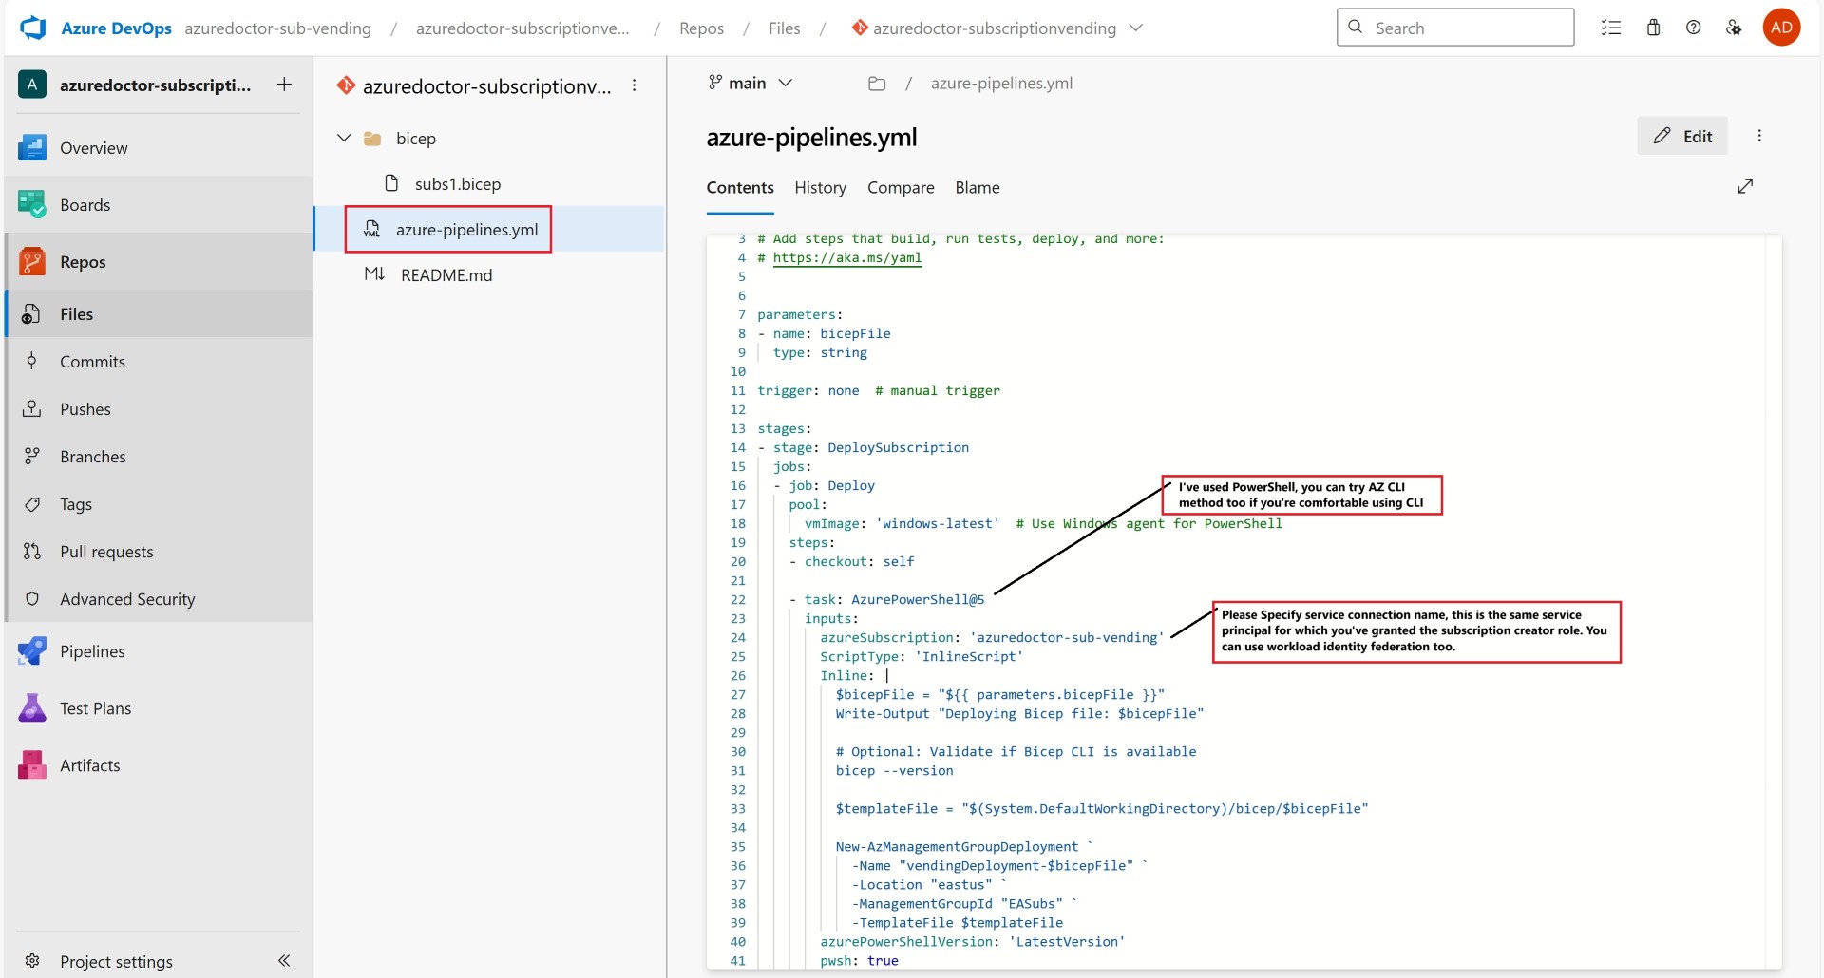The height and width of the screenshot is (978, 1824).
Task: Switch to the History tab
Action: (x=821, y=188)
